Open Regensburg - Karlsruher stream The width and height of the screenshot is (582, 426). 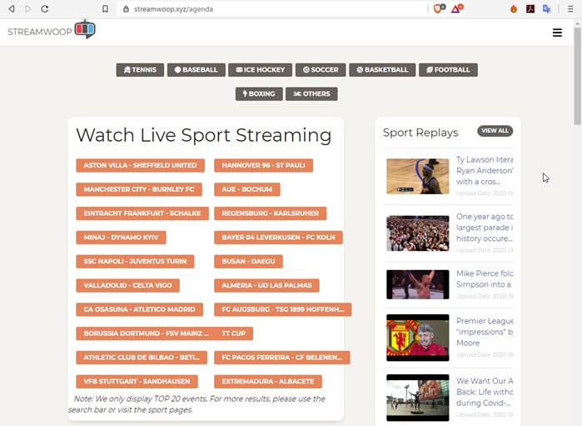click(x=271, y=213)
